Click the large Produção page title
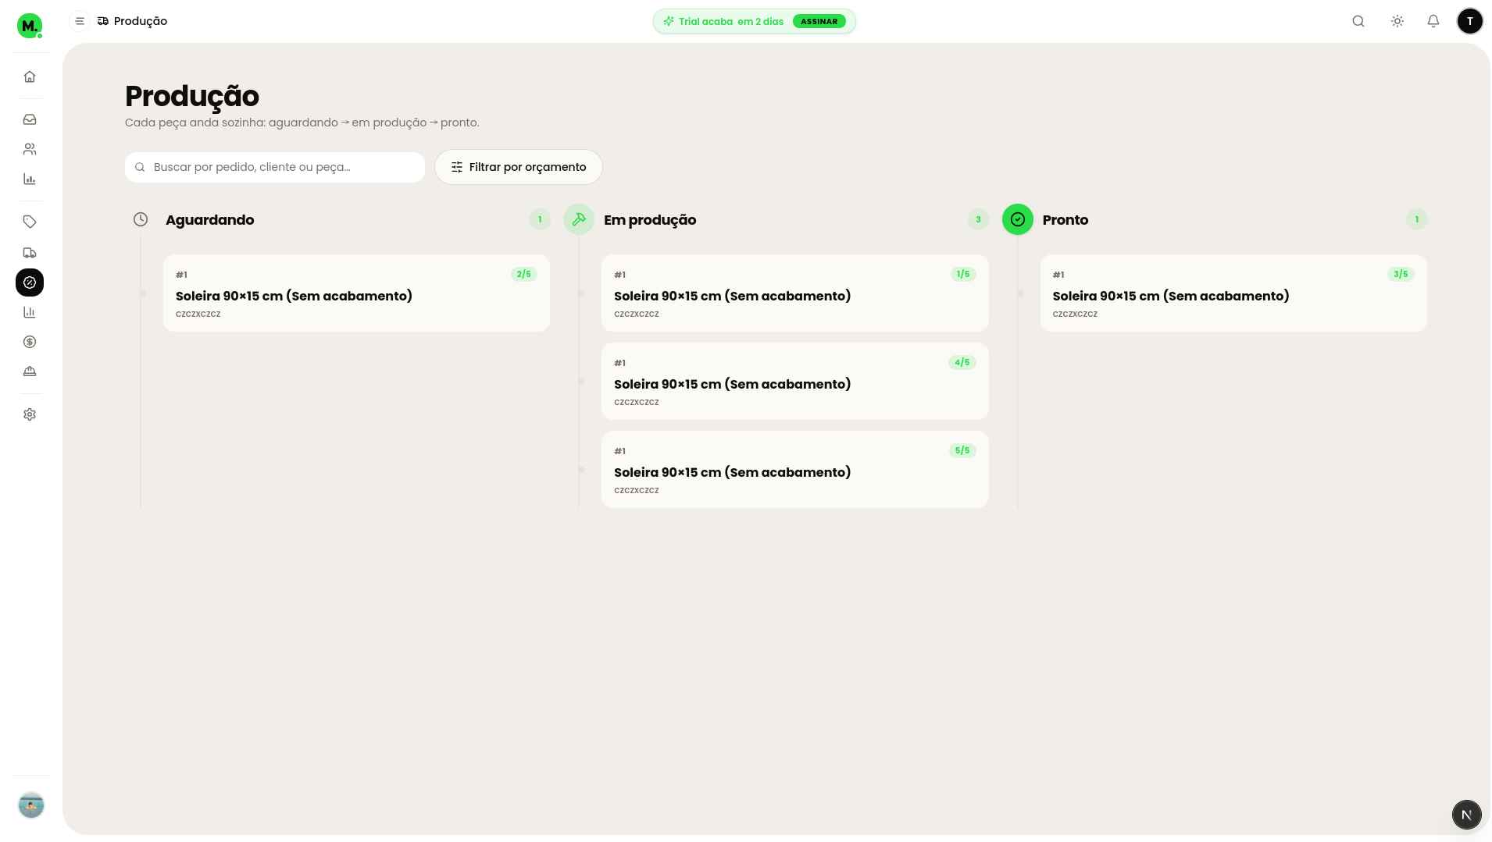This screenshot has height=842, width=1492. 192,97
